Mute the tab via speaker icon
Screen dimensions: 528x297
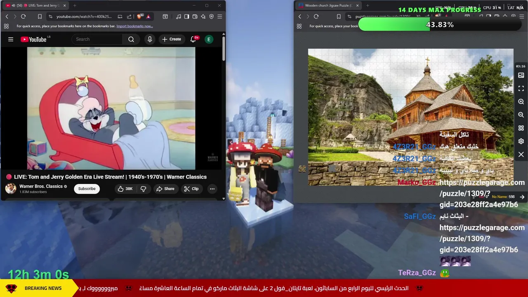13,5
